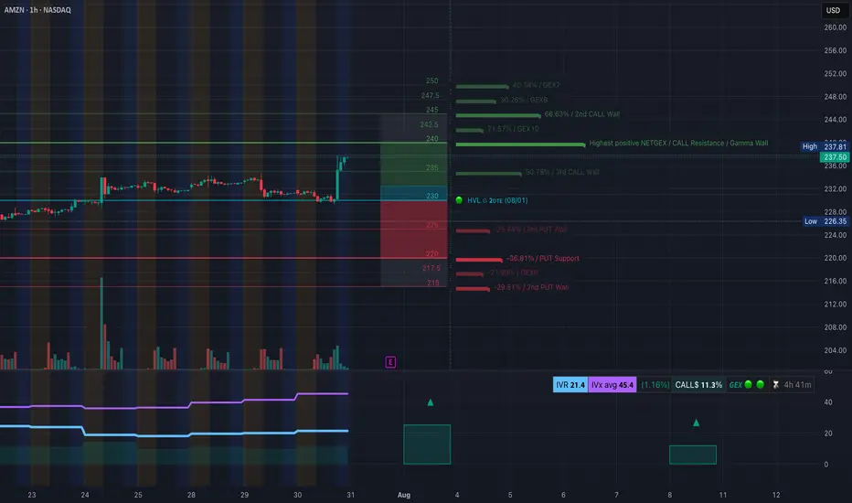Open the USD currency selector

point(833,10)
